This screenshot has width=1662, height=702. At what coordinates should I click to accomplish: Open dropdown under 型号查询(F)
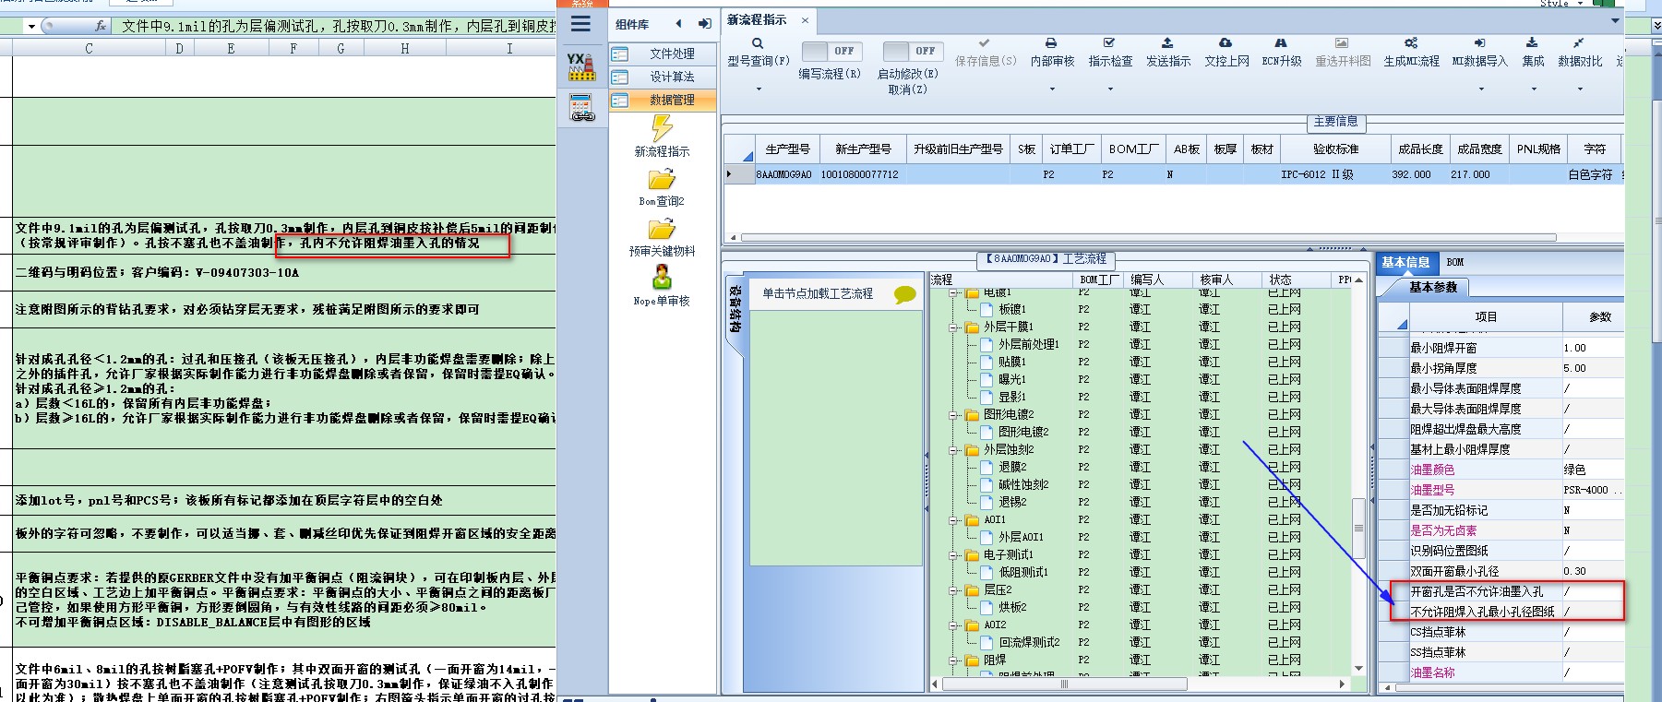coord(758,89)
